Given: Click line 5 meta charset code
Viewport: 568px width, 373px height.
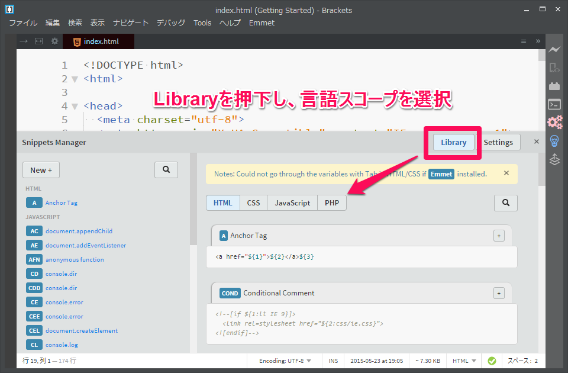Looking at the screenshot, I should 170,120.
